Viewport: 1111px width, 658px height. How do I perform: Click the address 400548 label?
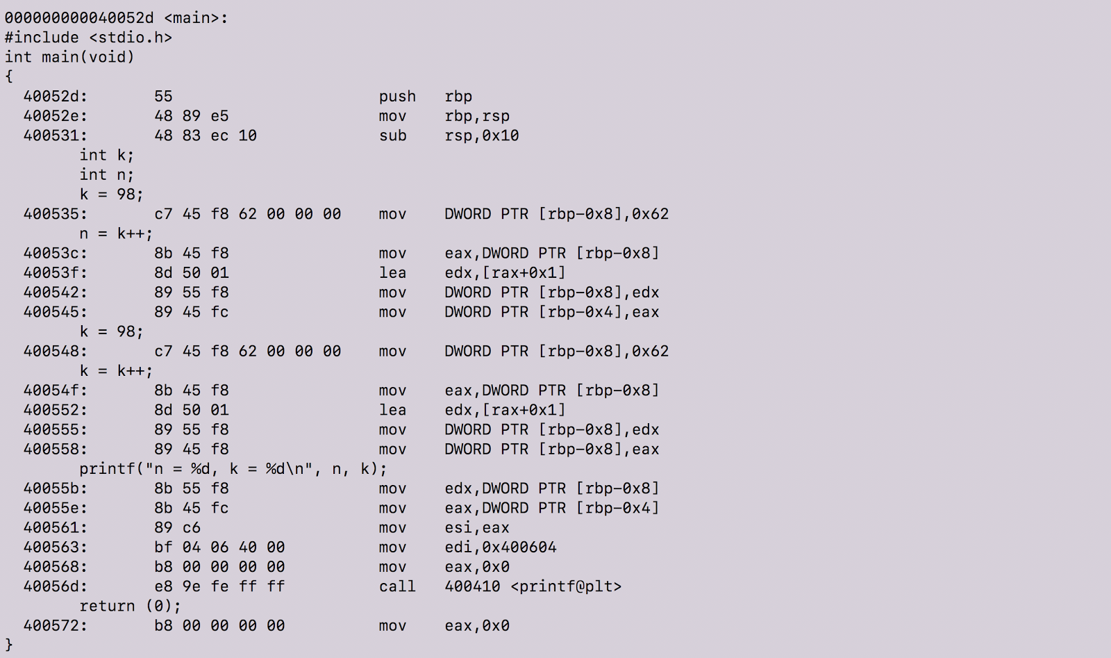(56, 351)
